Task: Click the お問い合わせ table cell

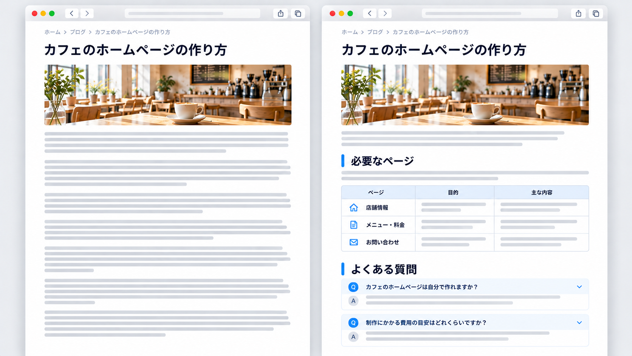Action: [x=378, y=242]
